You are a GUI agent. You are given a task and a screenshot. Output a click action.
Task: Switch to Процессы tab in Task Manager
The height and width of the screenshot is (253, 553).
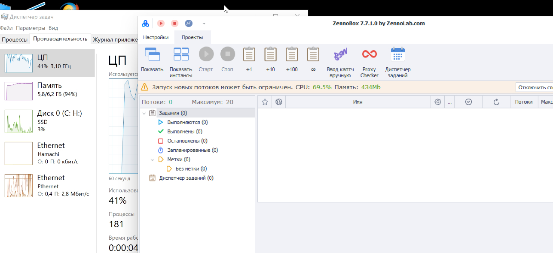[x=15, y=39]
